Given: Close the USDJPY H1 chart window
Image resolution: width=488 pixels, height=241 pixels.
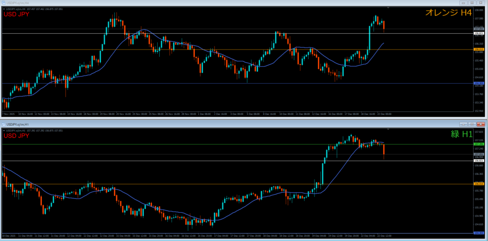Looking at the screenshot, I should 481,124.
